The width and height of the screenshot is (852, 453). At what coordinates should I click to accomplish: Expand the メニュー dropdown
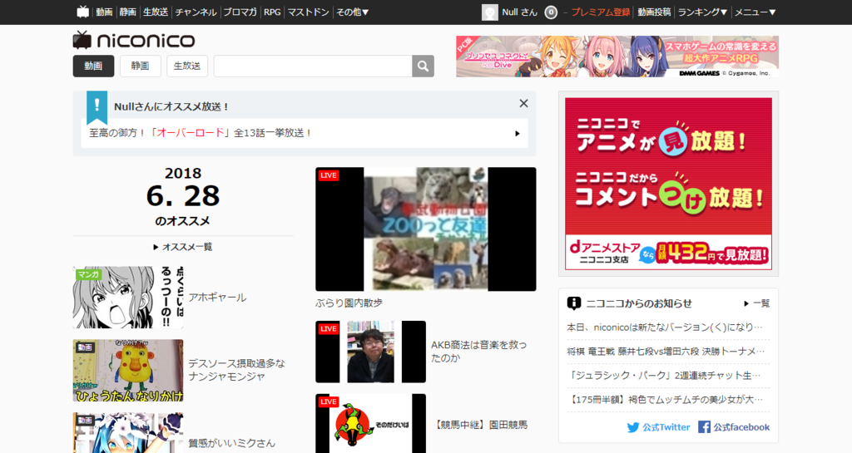pos(755,12)
